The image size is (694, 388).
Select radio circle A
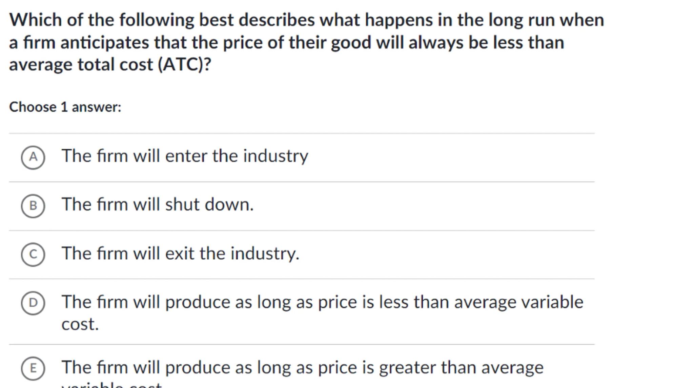click(33, 157)
